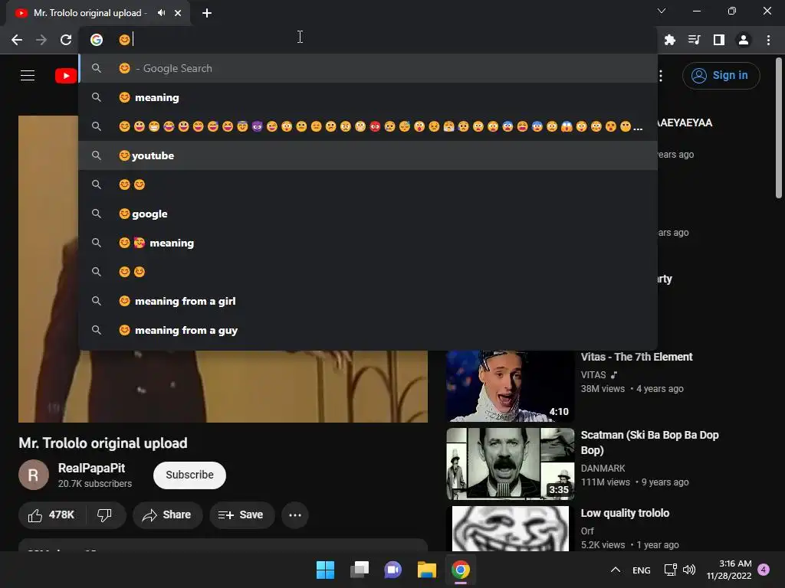Save the video to a playlist

click(x=241, y=515)
